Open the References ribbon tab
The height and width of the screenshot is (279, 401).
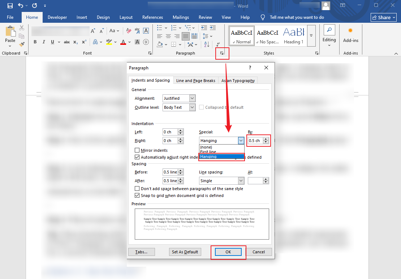coord(152,17)
